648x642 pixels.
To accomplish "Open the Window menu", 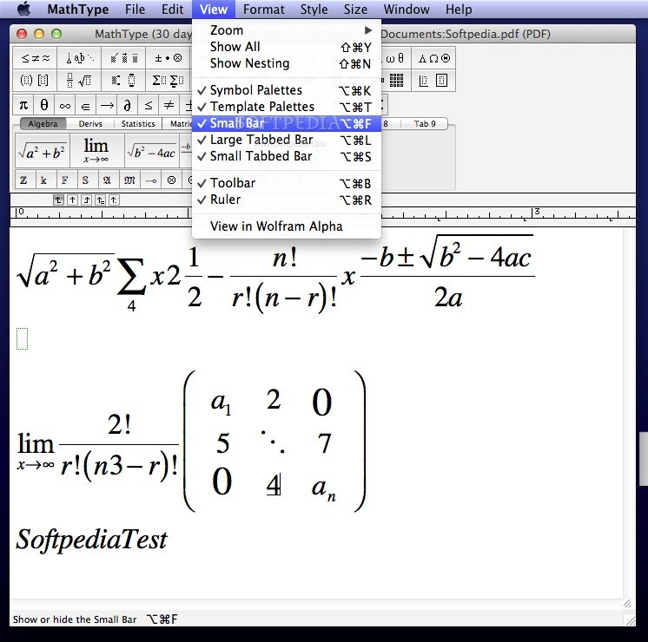I will point(407,9).
